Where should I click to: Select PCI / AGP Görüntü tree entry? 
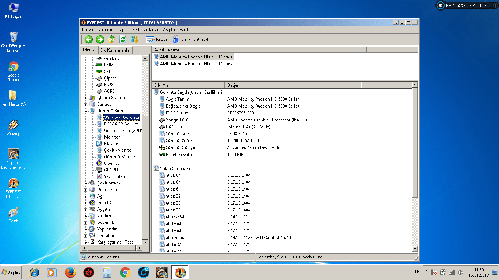click(x=122, y=124)
